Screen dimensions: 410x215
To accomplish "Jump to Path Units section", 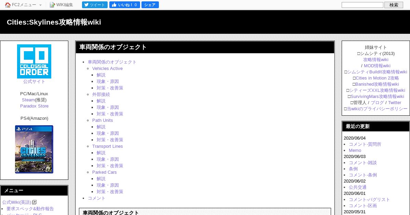I will tap(102, 120).
